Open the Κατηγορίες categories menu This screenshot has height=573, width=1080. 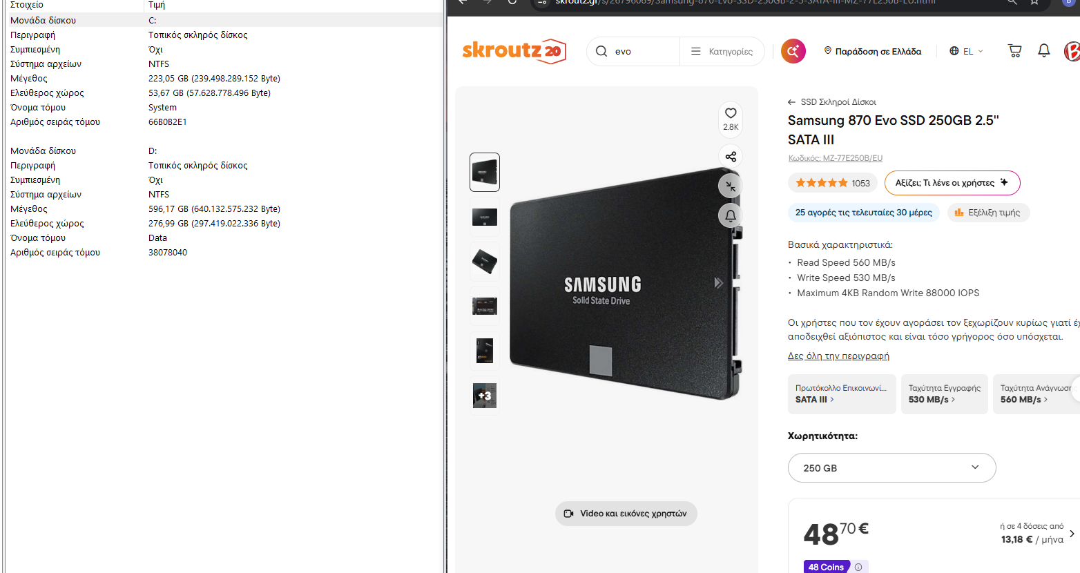point(722,51)
